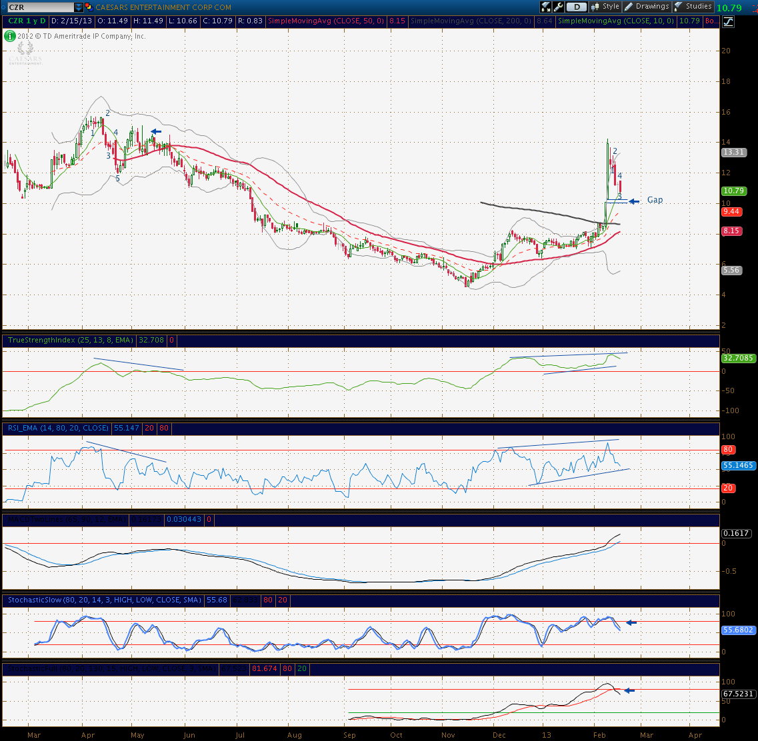Image resolution: width=758 pixels, height=741 pixels.
Task: Click the pencil icon on the Drawings button
Action: point(629,7)
